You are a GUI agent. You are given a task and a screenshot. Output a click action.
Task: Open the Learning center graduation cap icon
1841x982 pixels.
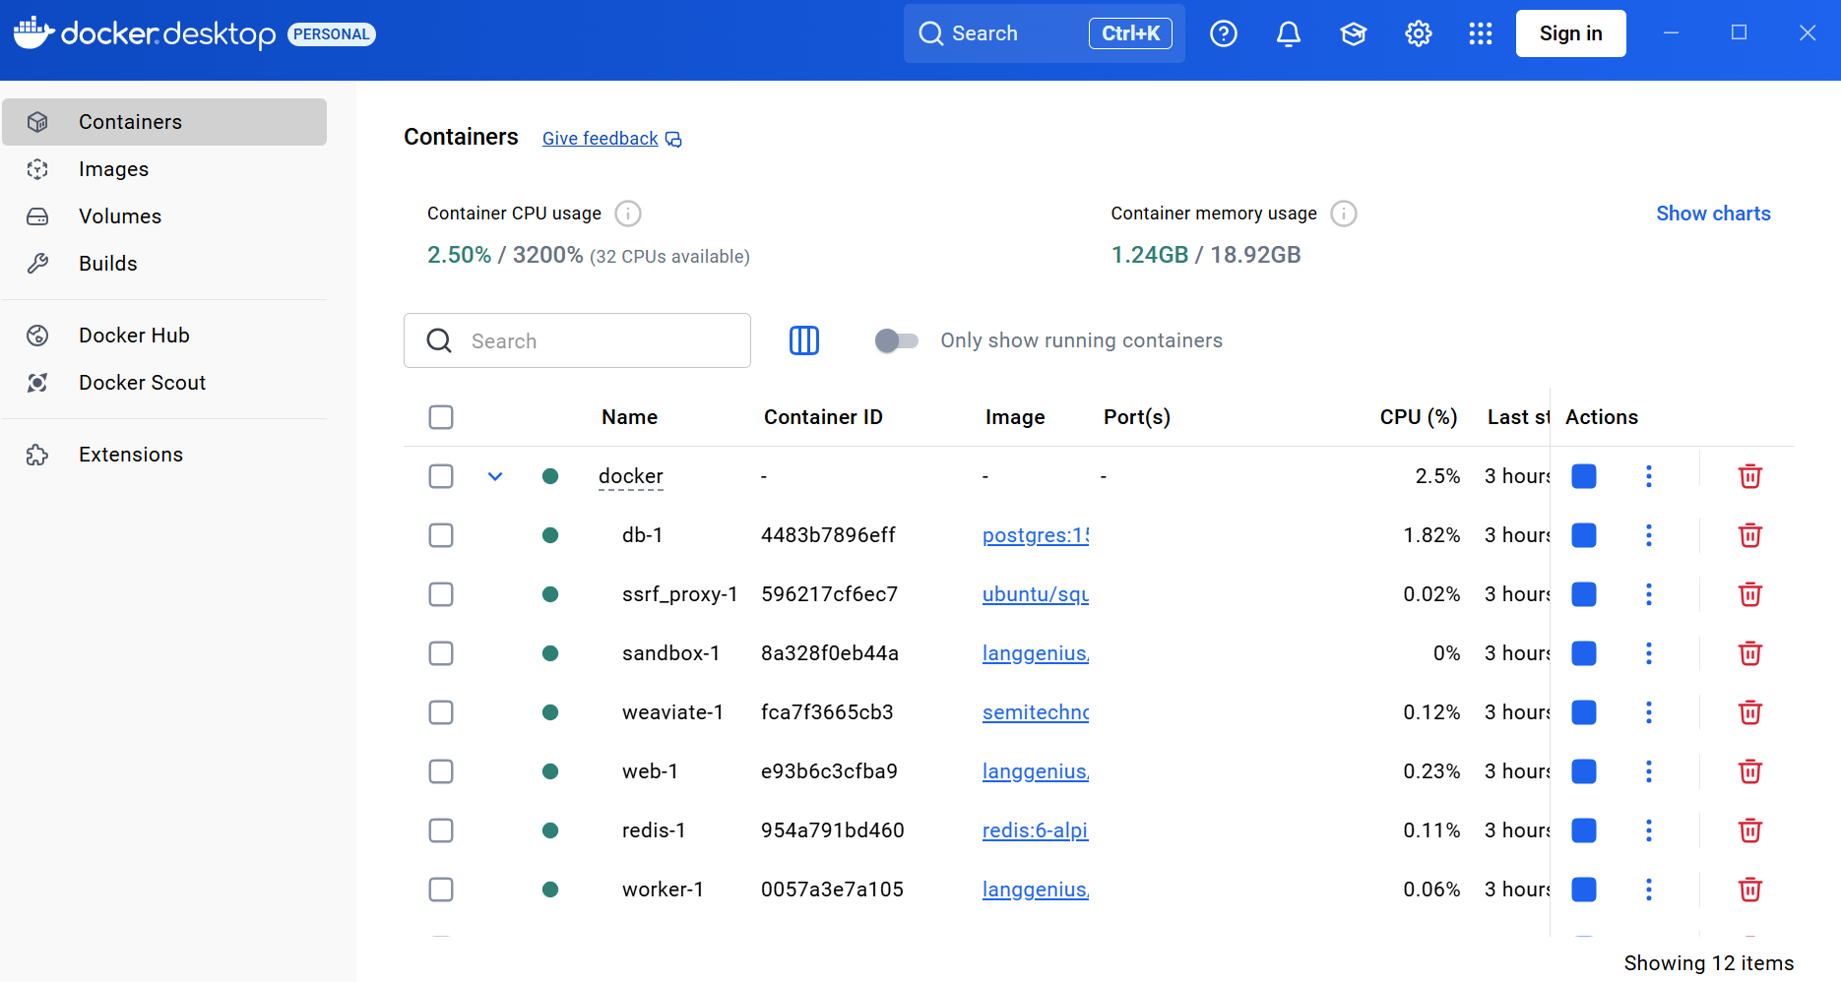[1354, 33]
